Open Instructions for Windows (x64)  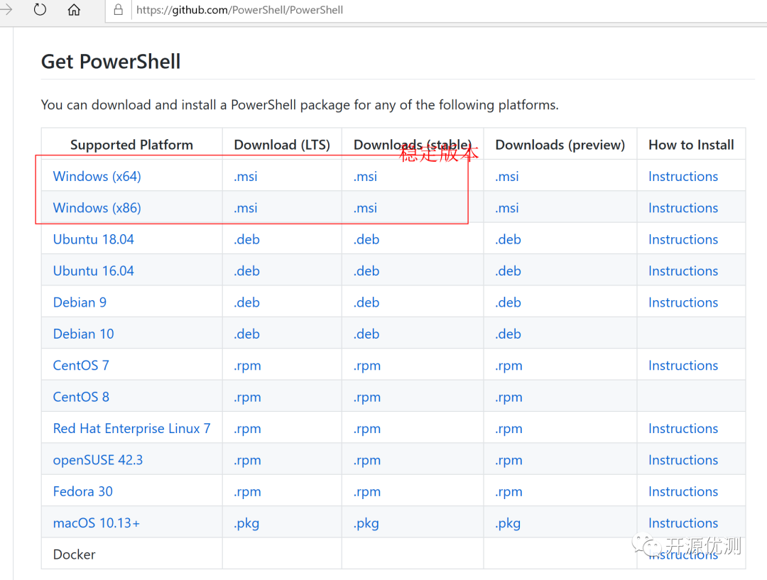pyautogui.click(x=683, y=177)
